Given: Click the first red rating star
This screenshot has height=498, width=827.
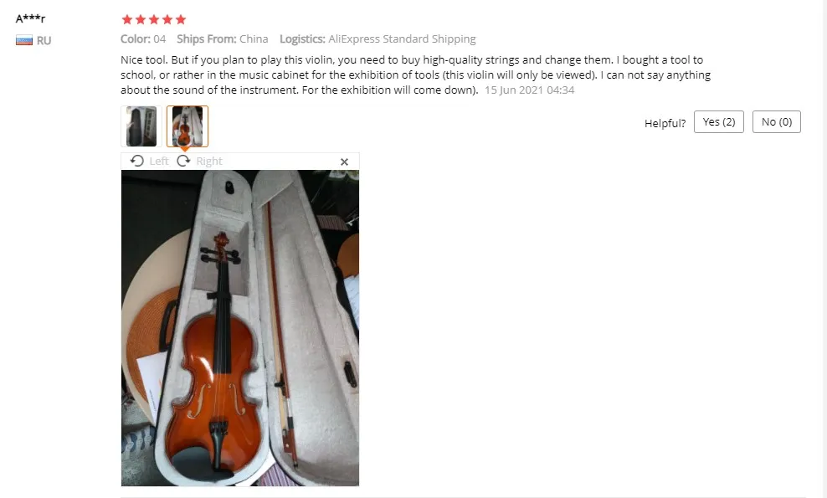Looking at the screenshot, I should [126, 19].
